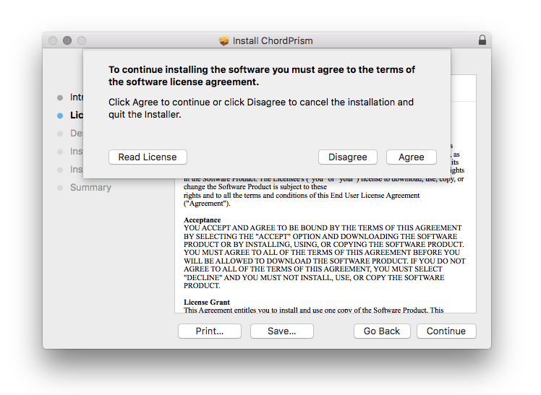Click the ("Agreement"). line in license text

tap(207, 204)
